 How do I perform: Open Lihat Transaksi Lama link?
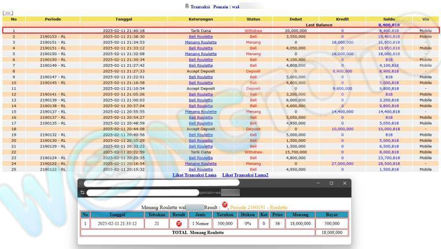point(195,175)
